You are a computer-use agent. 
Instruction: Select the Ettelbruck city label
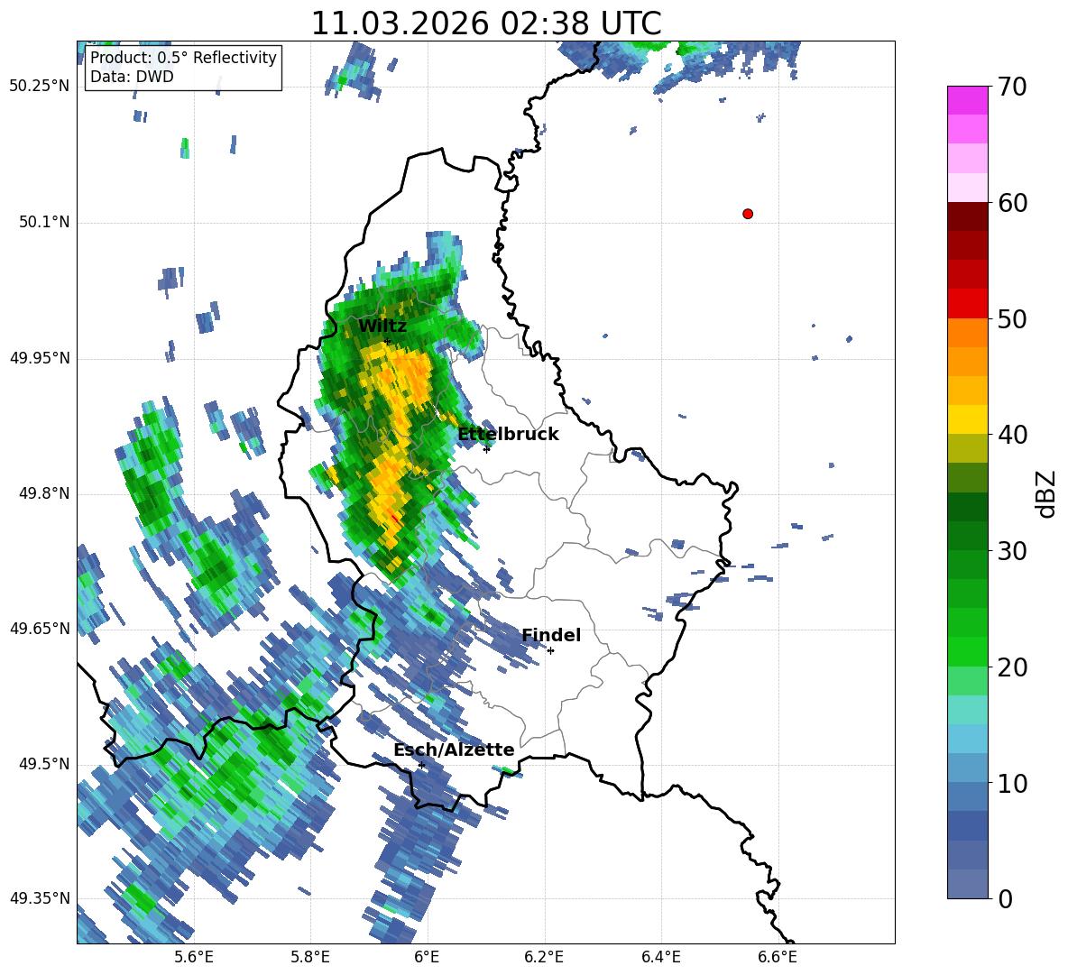pos(508,435)
